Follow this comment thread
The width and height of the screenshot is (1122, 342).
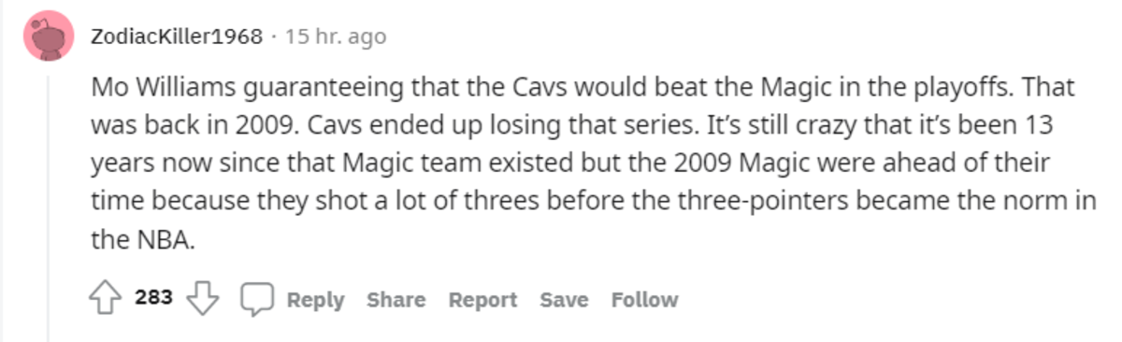(644, 300)
